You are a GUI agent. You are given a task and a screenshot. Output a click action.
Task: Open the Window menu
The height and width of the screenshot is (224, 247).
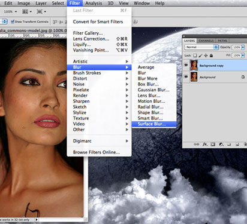tap(141, 3)
